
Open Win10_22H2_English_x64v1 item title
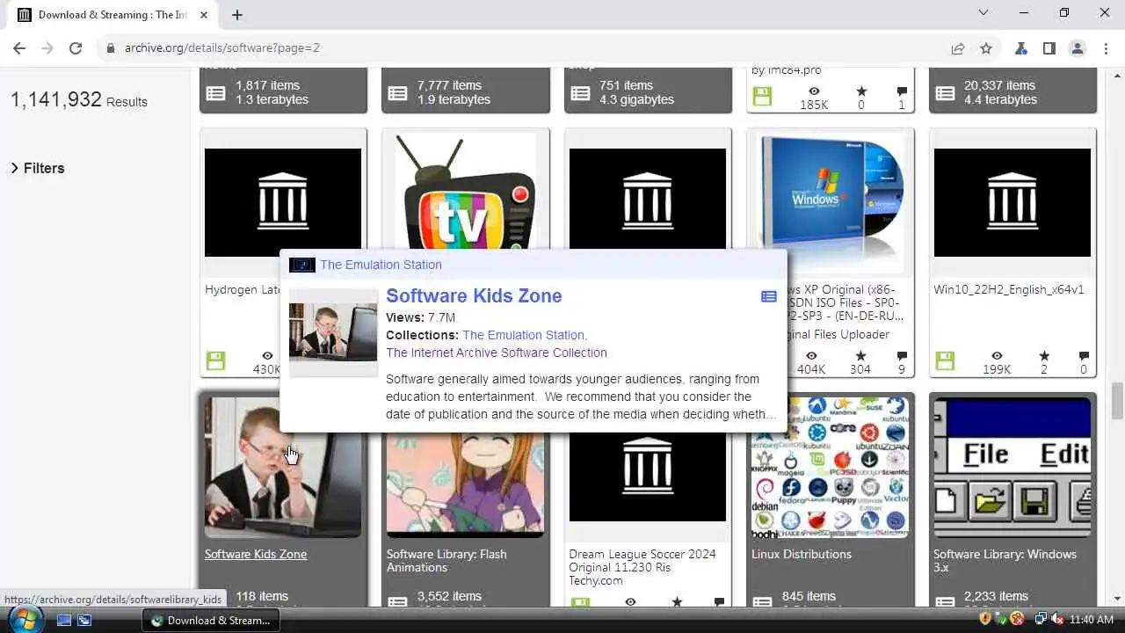tap(1009, 289)
